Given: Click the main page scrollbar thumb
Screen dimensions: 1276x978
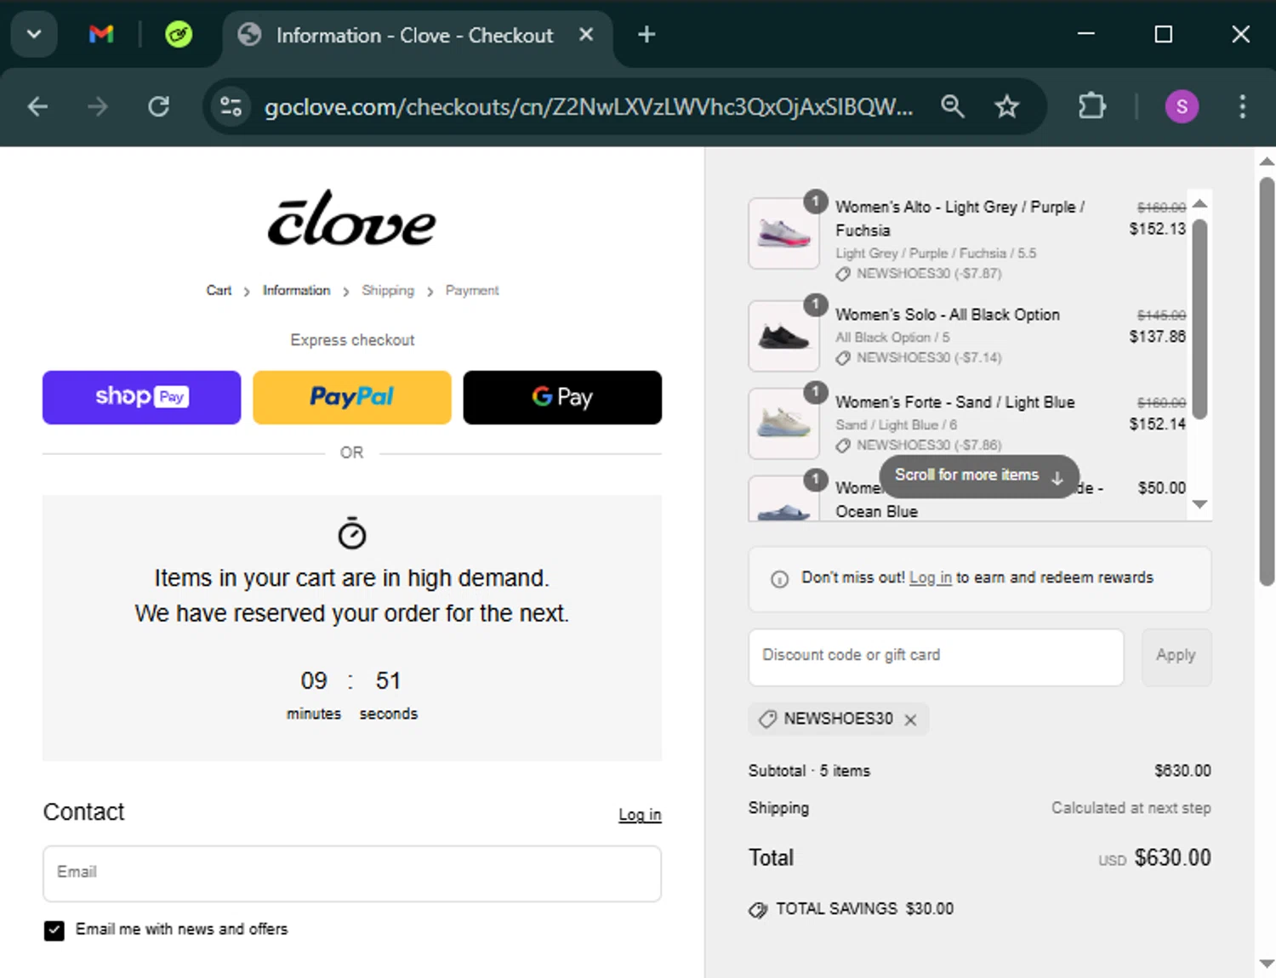Looking at the screenshot, I should tap(1266, 381).
